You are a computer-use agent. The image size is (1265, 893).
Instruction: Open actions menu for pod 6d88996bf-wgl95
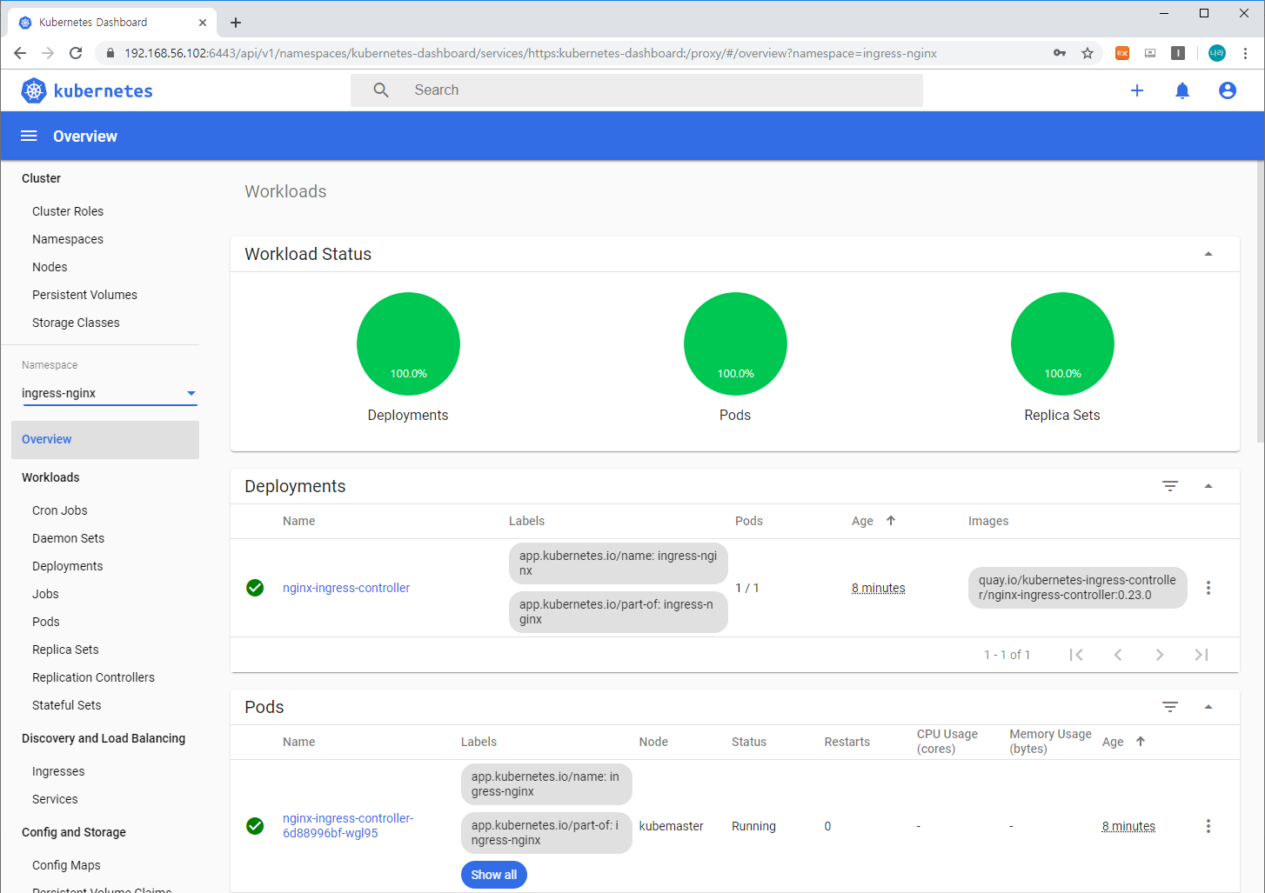[1208, 826]
